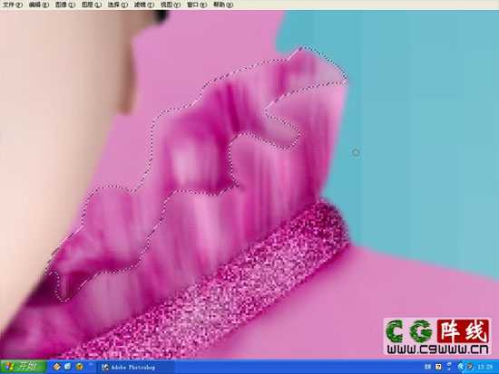
Task: Click the language bar tray icon
Action: coord(427,367)
